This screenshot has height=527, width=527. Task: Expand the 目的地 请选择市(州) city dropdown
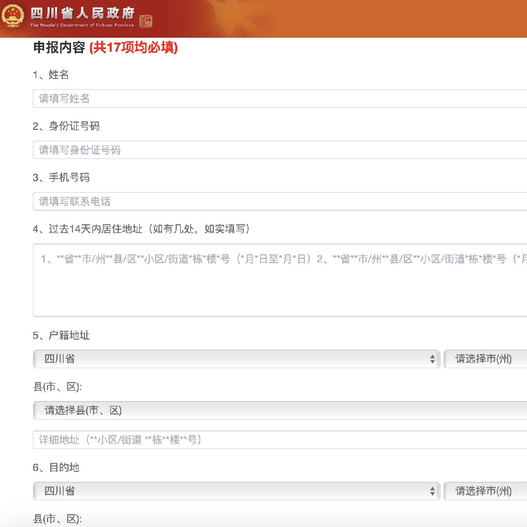pos(485,491)
